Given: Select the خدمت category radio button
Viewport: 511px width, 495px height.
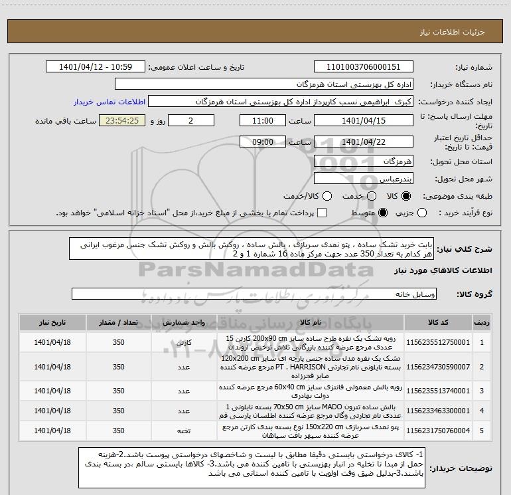Looking at the screenshot, I should click(x=372, y=196).
